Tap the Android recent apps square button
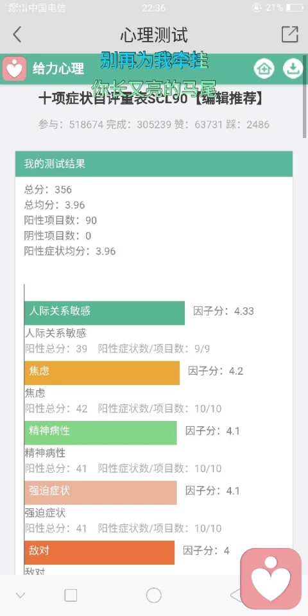The width and height of the screenshot is (308, 616). pyautogui.click(x=71, y=595)
